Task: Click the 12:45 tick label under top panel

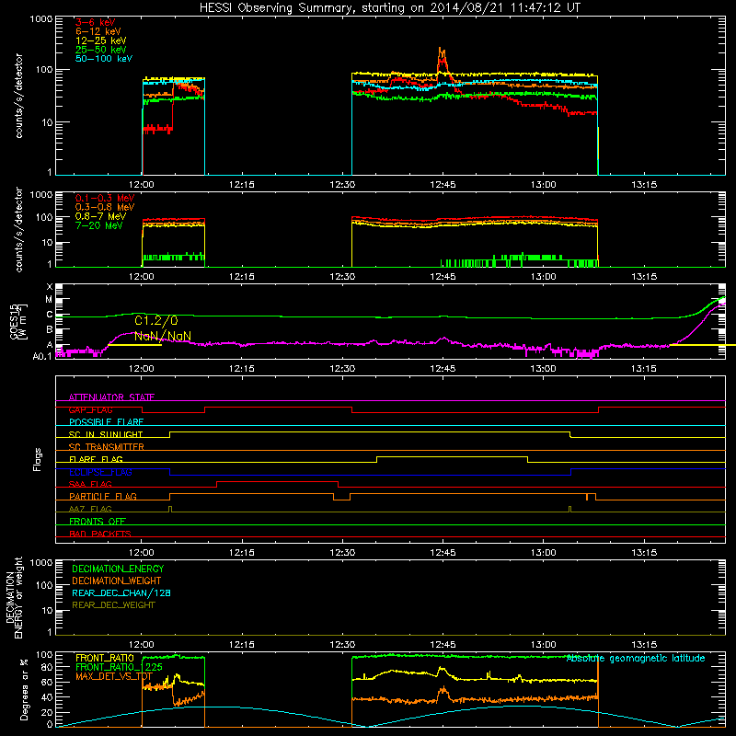Action: 443,185
